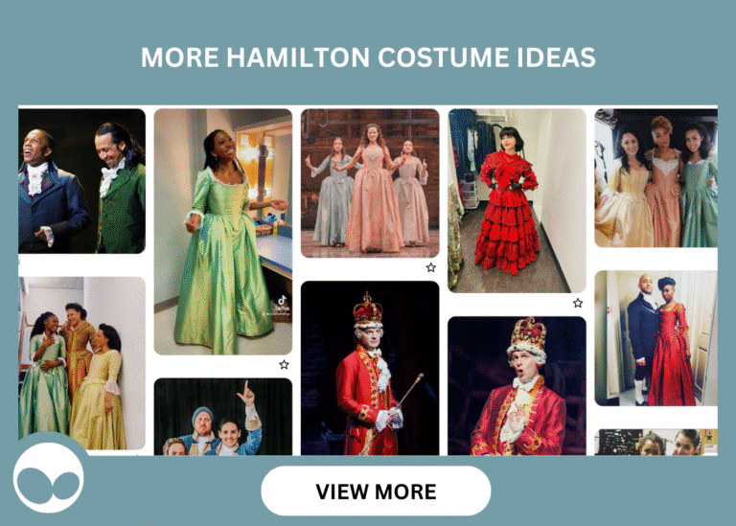Click the star icon under red ruffled dress photo
Screen dimensions: 736x526
tap(578, 303)
